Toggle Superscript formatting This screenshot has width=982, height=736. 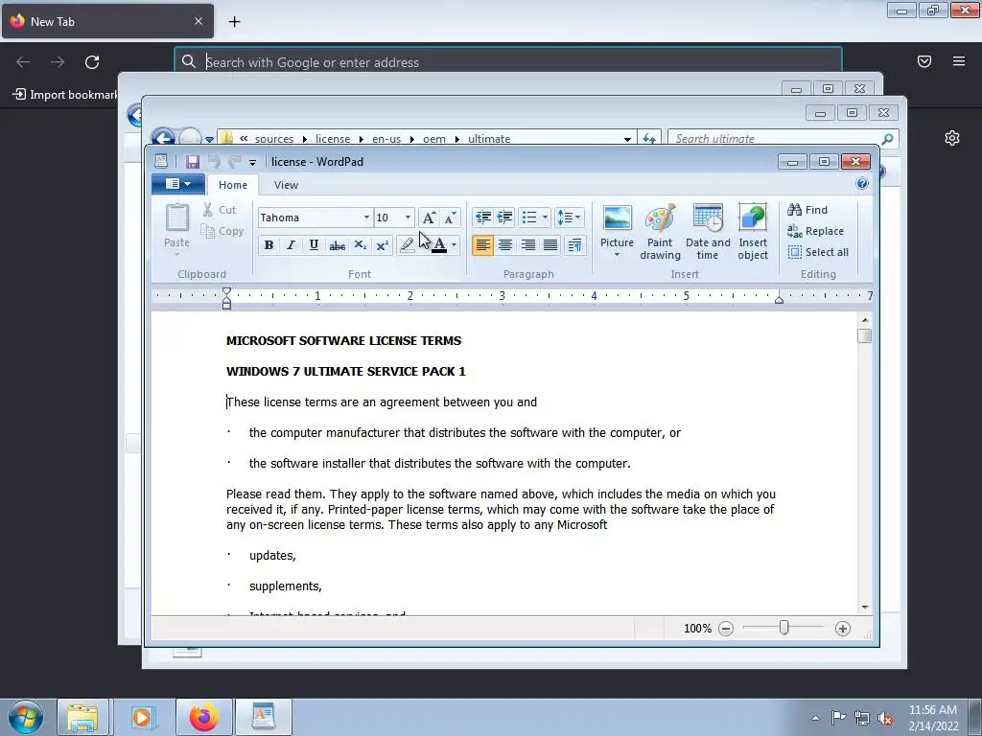382,244
